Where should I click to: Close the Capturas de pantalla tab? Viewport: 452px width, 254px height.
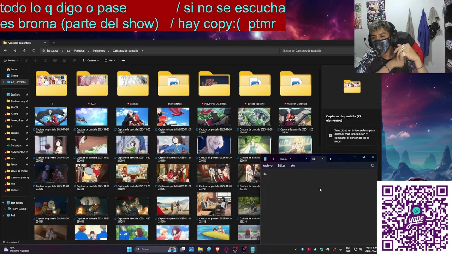(x=45, y=43)
